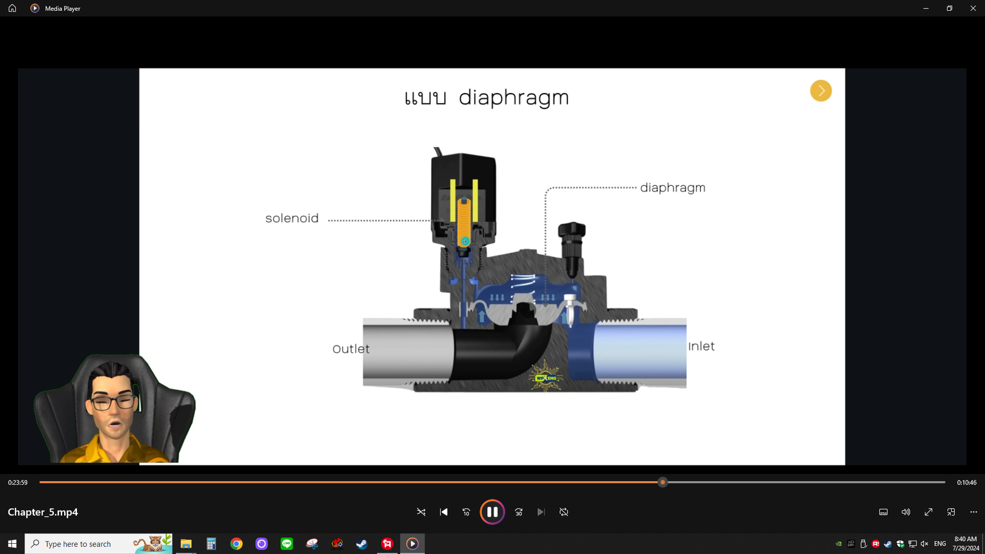Image resolution: width=985 pixels, height=554 pixels.
Task: Skip back 10 seconds
Action: 466,512
